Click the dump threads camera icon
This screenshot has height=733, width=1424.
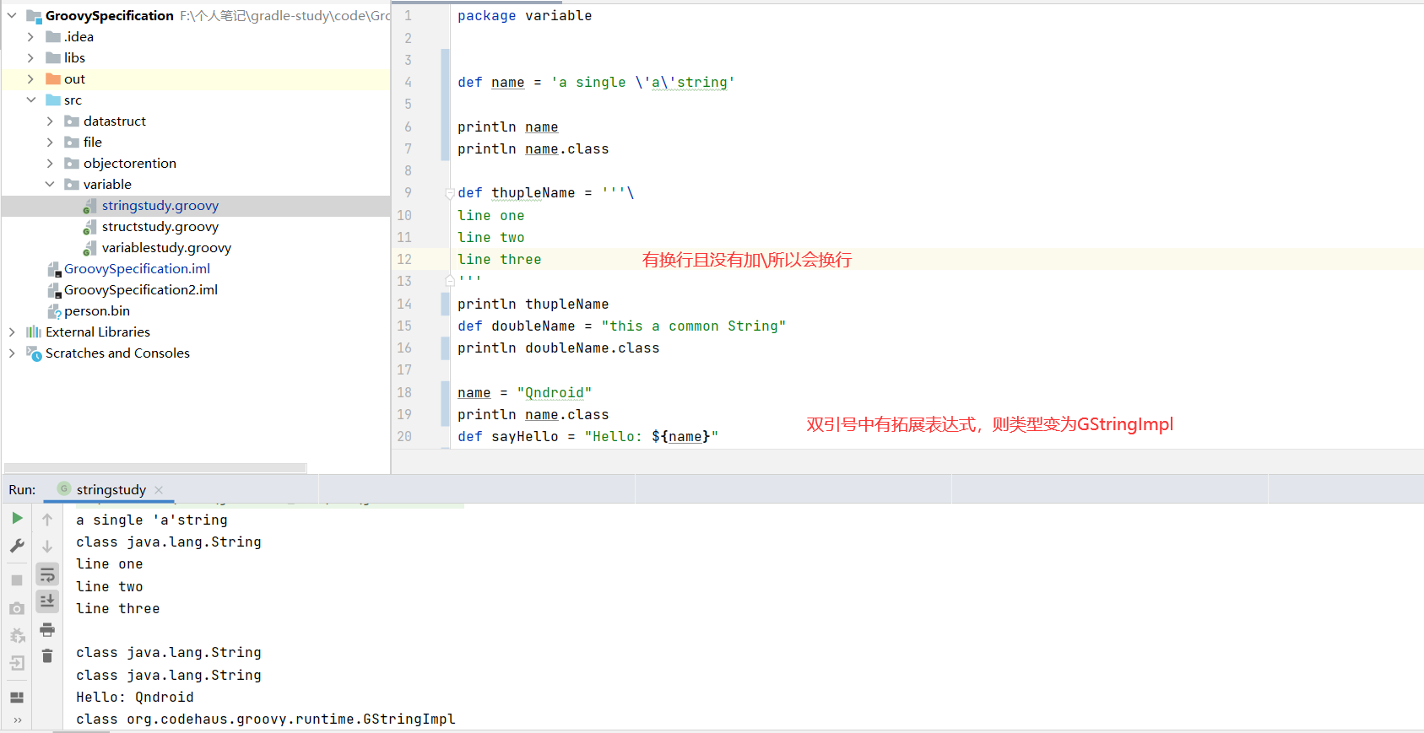[x=17, y=608]
